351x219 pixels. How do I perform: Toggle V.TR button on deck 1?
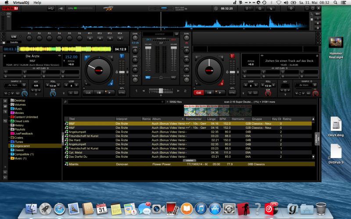pos(14,37)
